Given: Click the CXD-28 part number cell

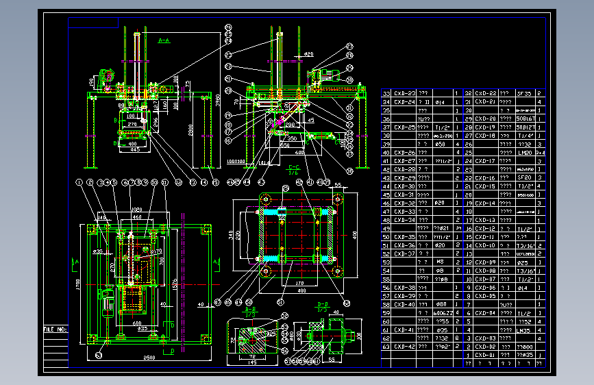Looking at the screenshot, I should (405, 169).
